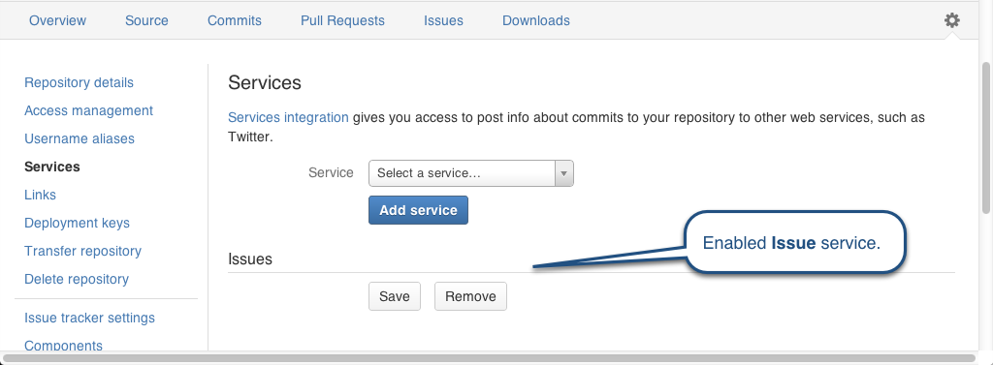This screenshot has width=993, height=365.
Task: Open the Pull Requests tab
Action: (x=342, y=20)
